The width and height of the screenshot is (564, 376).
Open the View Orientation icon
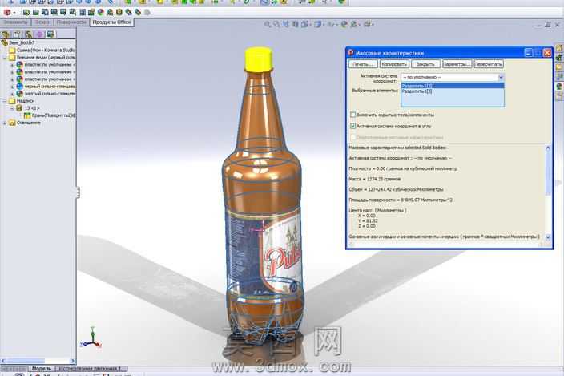point(305,25)
